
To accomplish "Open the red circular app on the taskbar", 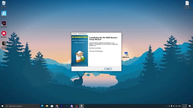I will 77,106.
